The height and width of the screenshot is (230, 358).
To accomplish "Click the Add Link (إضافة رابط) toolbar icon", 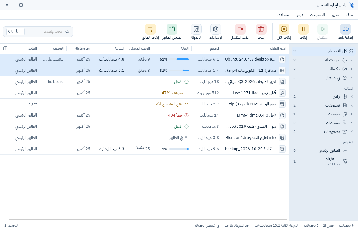I will click(346, 29).
